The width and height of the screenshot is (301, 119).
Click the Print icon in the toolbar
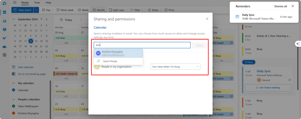[x=166, y=10]
